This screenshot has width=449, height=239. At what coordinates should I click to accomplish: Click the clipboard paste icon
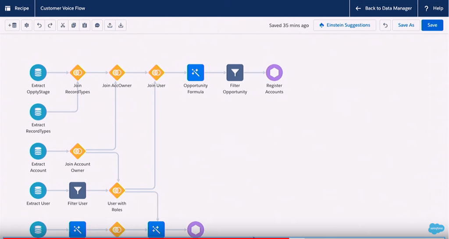tap(85, 25)
